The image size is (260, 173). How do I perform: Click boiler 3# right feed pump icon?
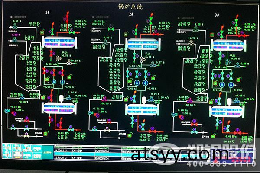(231, 85)
